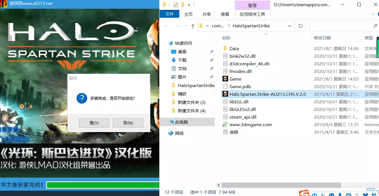This screenshot has height=196, width=379.
Task: Expand the address bar history dropdown
Action: coord(290,26)
